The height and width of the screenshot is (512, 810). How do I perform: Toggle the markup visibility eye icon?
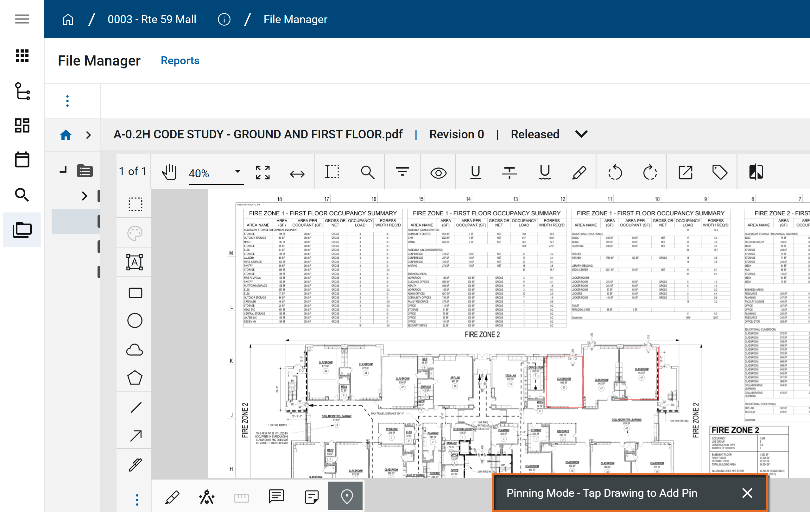click(x=438, y=173)
